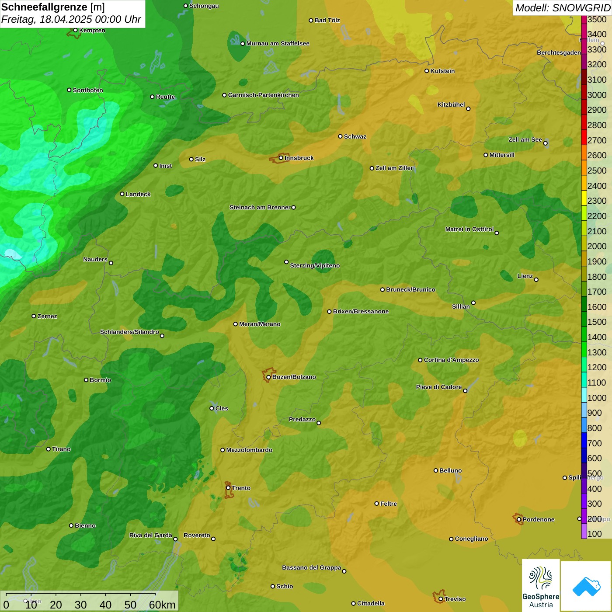Click the Mittersill label
The image size is (612, 612).
point(502,155)
